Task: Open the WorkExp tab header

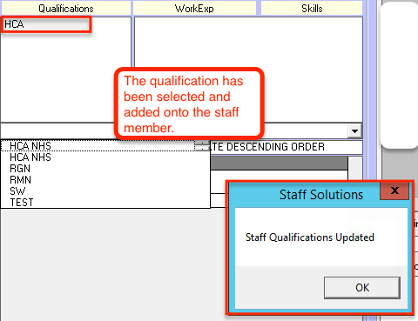Action: point(194,8)
